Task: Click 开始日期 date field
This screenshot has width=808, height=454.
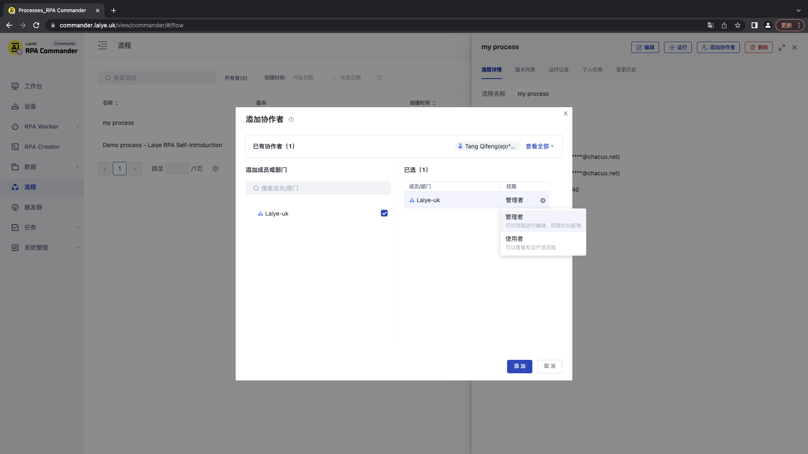Action: (x=303, y=78)
